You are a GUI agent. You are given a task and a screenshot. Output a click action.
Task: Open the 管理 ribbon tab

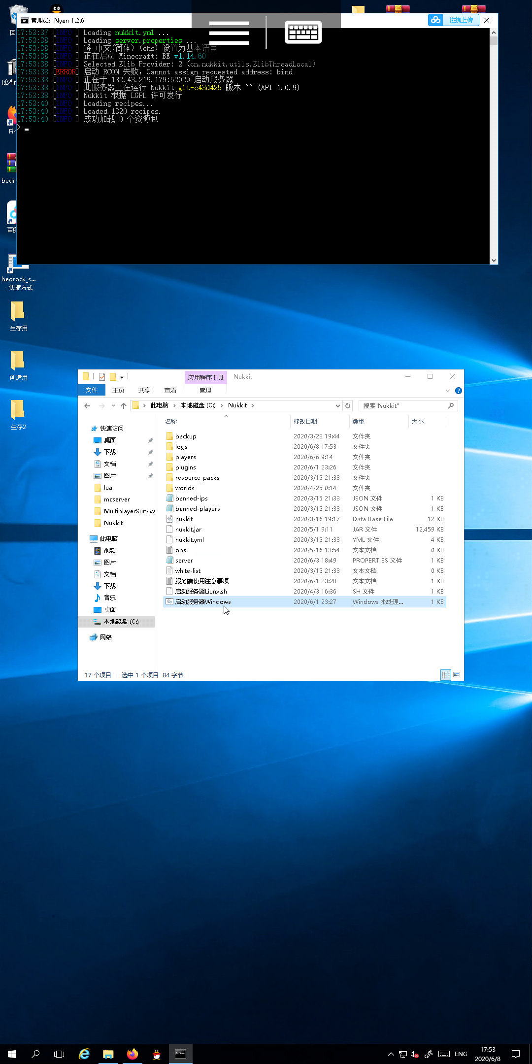(x=205, y=390)
